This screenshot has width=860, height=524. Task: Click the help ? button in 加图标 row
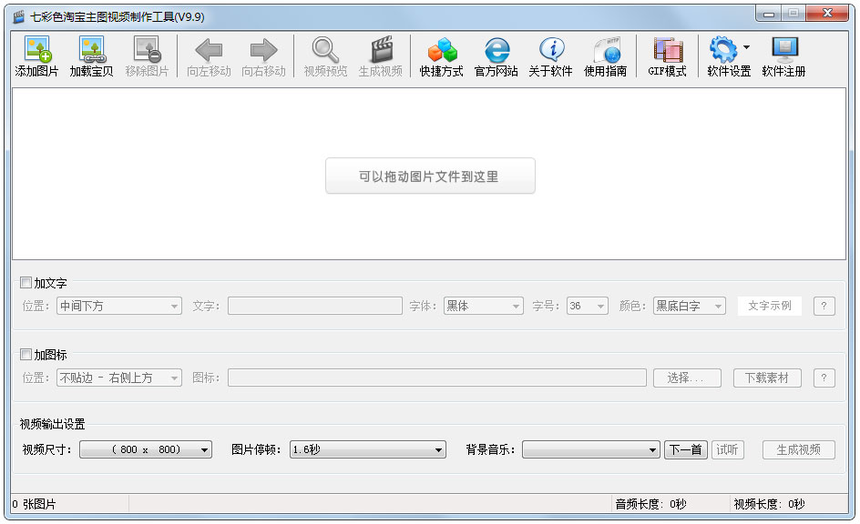click(x=824, y=378)
